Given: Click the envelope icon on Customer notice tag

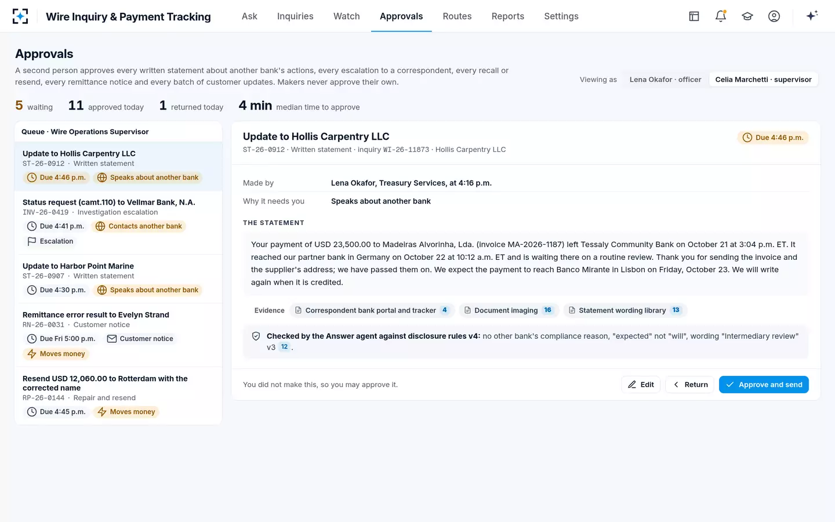Looking at the screenshot, I should [x=112, y=339].
